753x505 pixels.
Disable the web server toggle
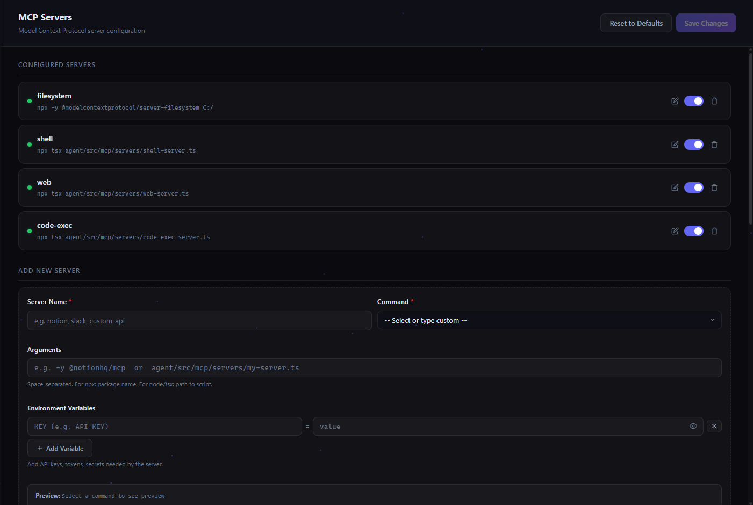coord(694,187)
